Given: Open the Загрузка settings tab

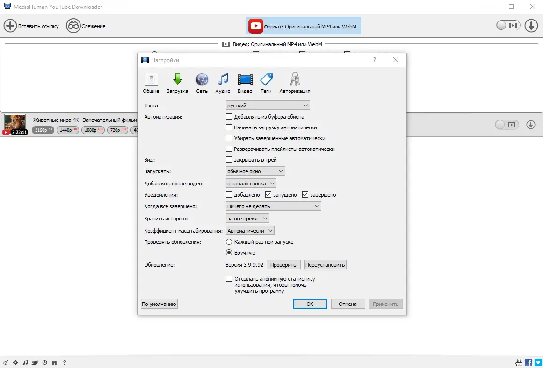Looking at the screenshot, I should 177,83.
